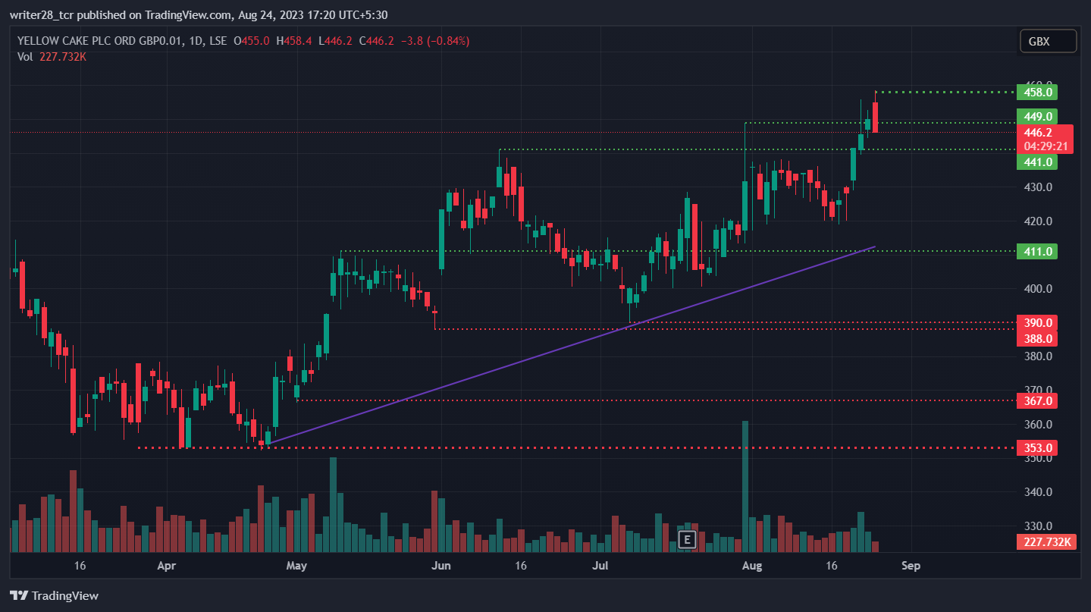1091x612 pixels.
Task: Click the 390.0 red price label
Action: click(1038, 323)
